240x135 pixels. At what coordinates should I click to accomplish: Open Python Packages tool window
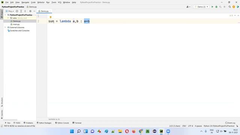pyautogui.click(x=44, y=123)
